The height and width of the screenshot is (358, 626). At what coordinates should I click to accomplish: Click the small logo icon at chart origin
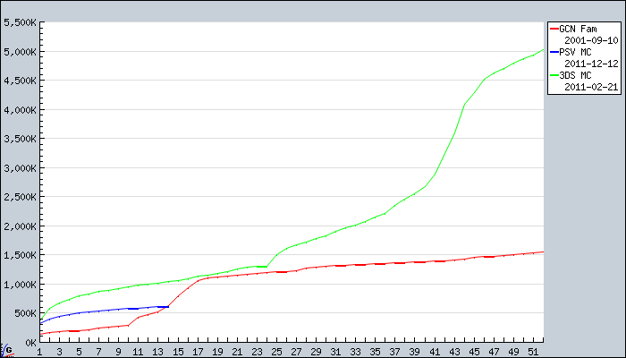pyautogui.click(x=7, y=350)
